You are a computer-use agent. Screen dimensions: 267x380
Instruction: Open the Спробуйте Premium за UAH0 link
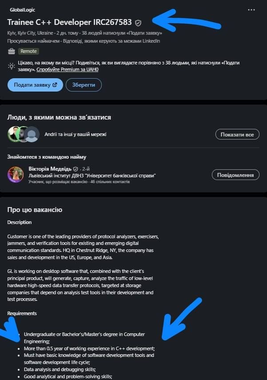pyautogui.click(x=68, y=69)
